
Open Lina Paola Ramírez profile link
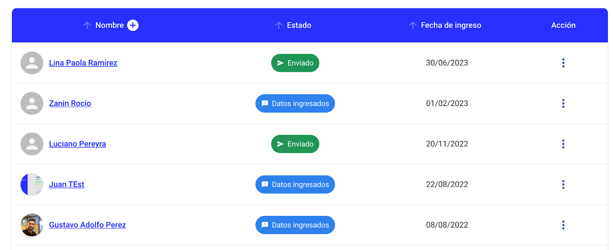coord(83,63)
